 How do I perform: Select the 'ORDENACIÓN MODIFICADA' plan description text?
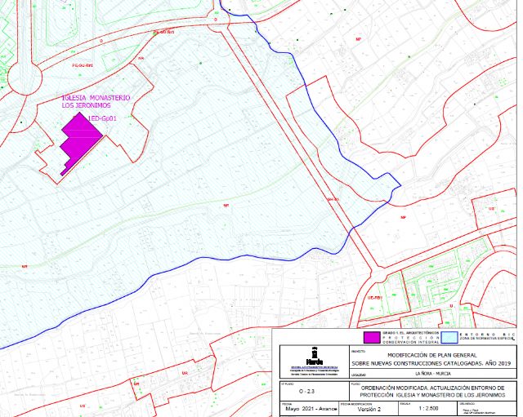pos(432,389)
